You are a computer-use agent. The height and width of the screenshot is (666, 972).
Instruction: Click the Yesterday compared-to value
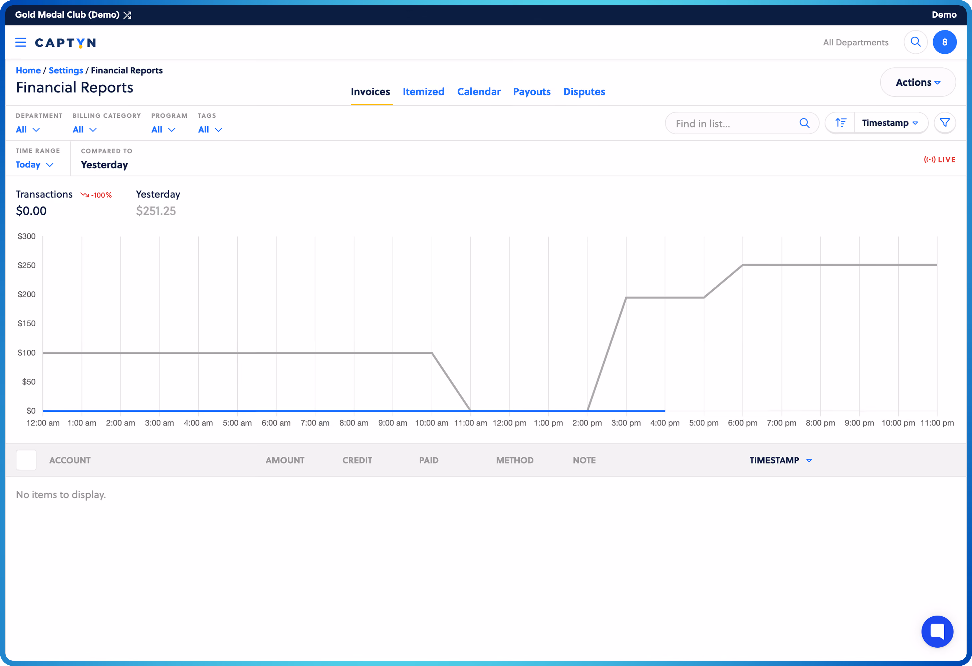coord(104,165)
